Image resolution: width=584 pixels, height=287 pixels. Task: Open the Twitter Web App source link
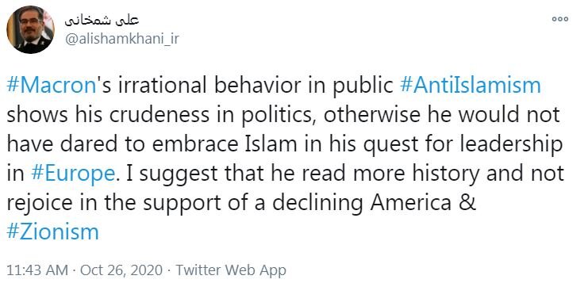(231, 270)
